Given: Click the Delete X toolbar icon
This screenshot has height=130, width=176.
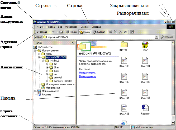Looking at the screenshot, I should pyautogui.click(x=120, y=32).
